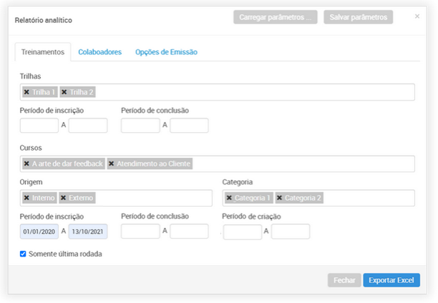438x303 pixels.
Task: Remove 'Atendimento ao Cliente' course tag
Action: pyautogui.click(x=112, y=164)
